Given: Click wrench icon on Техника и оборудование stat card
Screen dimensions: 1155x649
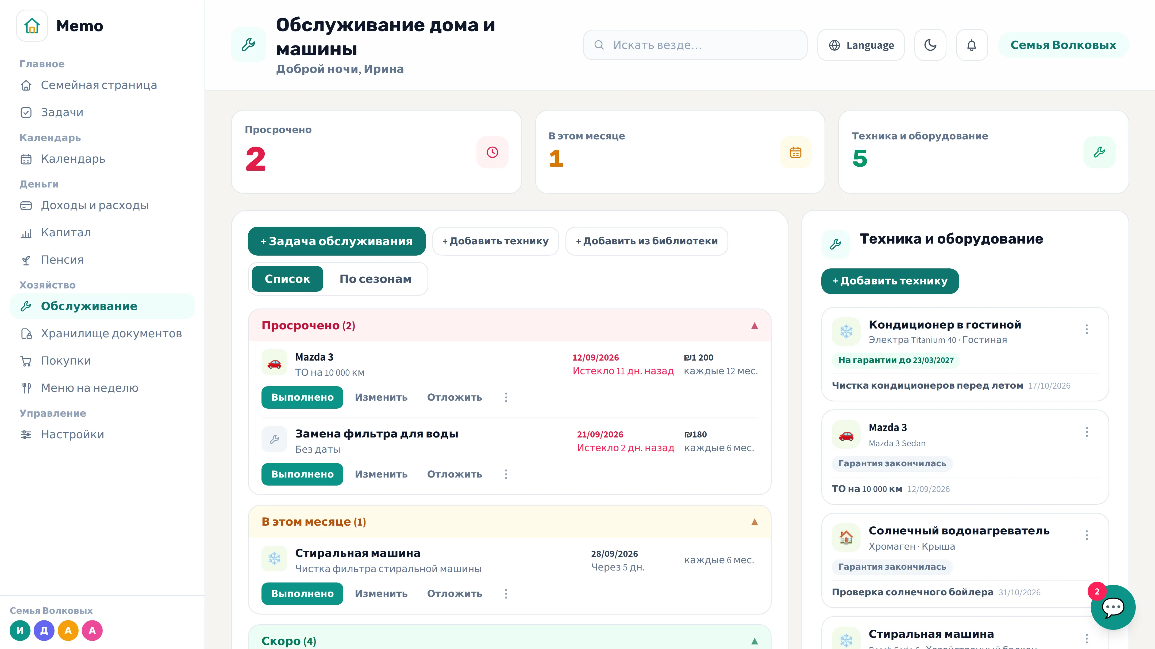Looking at the screenshot, I should click(x=1099, y=152).
